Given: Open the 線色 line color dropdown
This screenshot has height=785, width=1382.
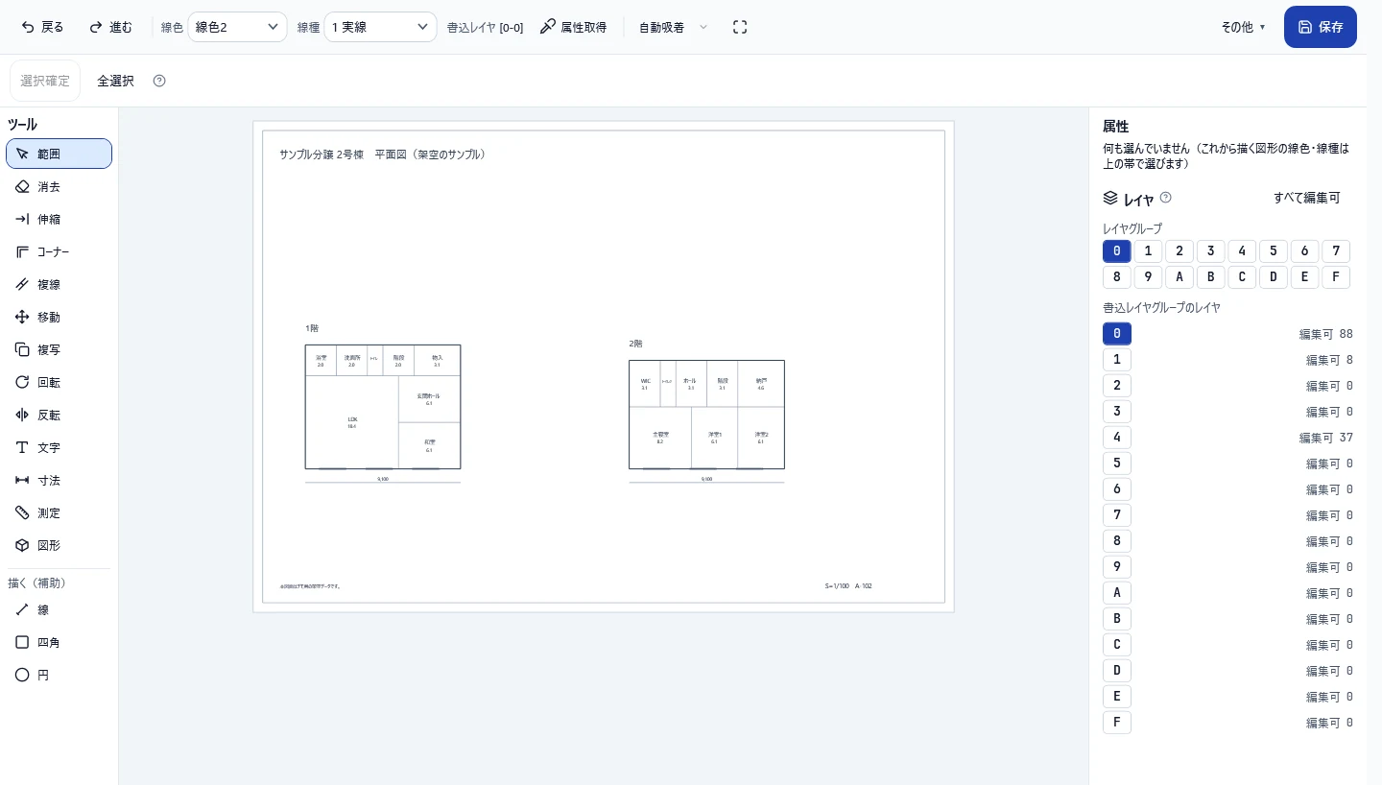Looking at the screenshot, I should pos(237,27).
